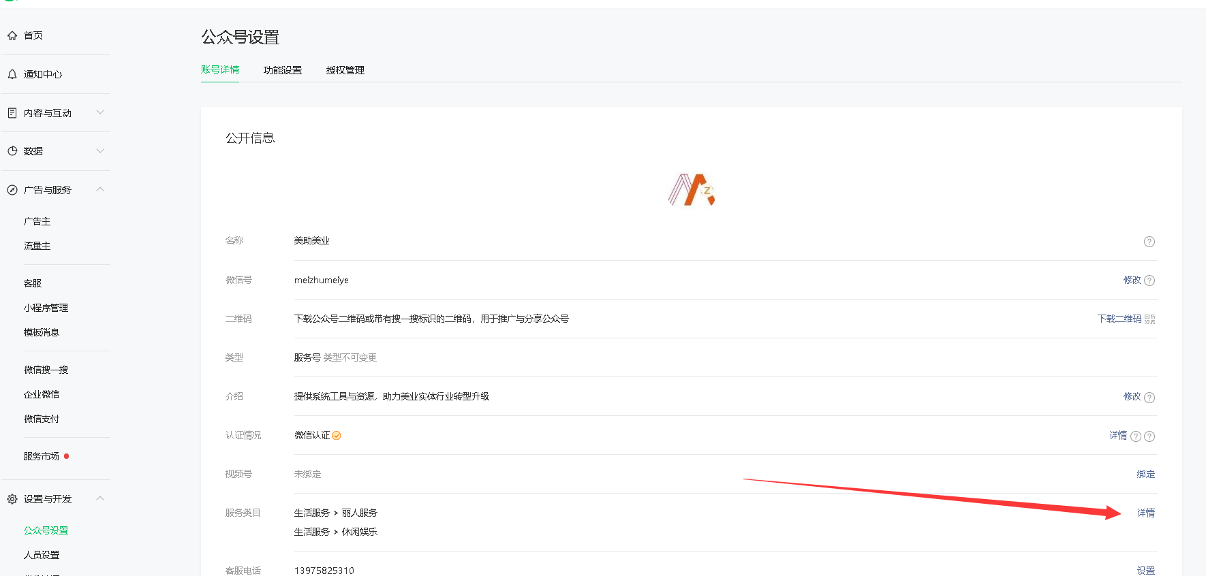Open 广告主 in the sidebar
Image resolution: width=1206 pixels, height=576 pixels.
pyautogui.click(x=37, y=221)
